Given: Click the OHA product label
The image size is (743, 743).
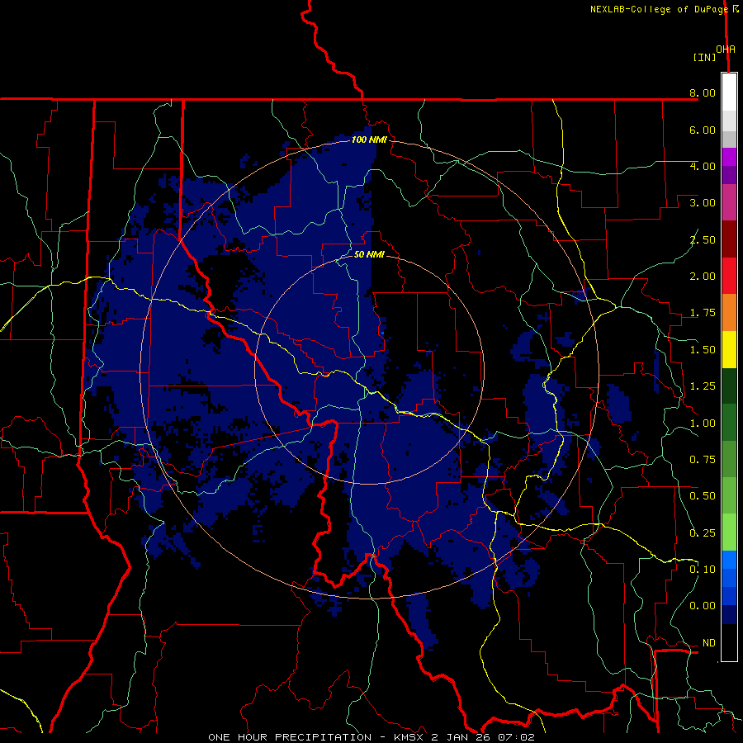Looking at the screenshot, I should (x=726, y=50).
